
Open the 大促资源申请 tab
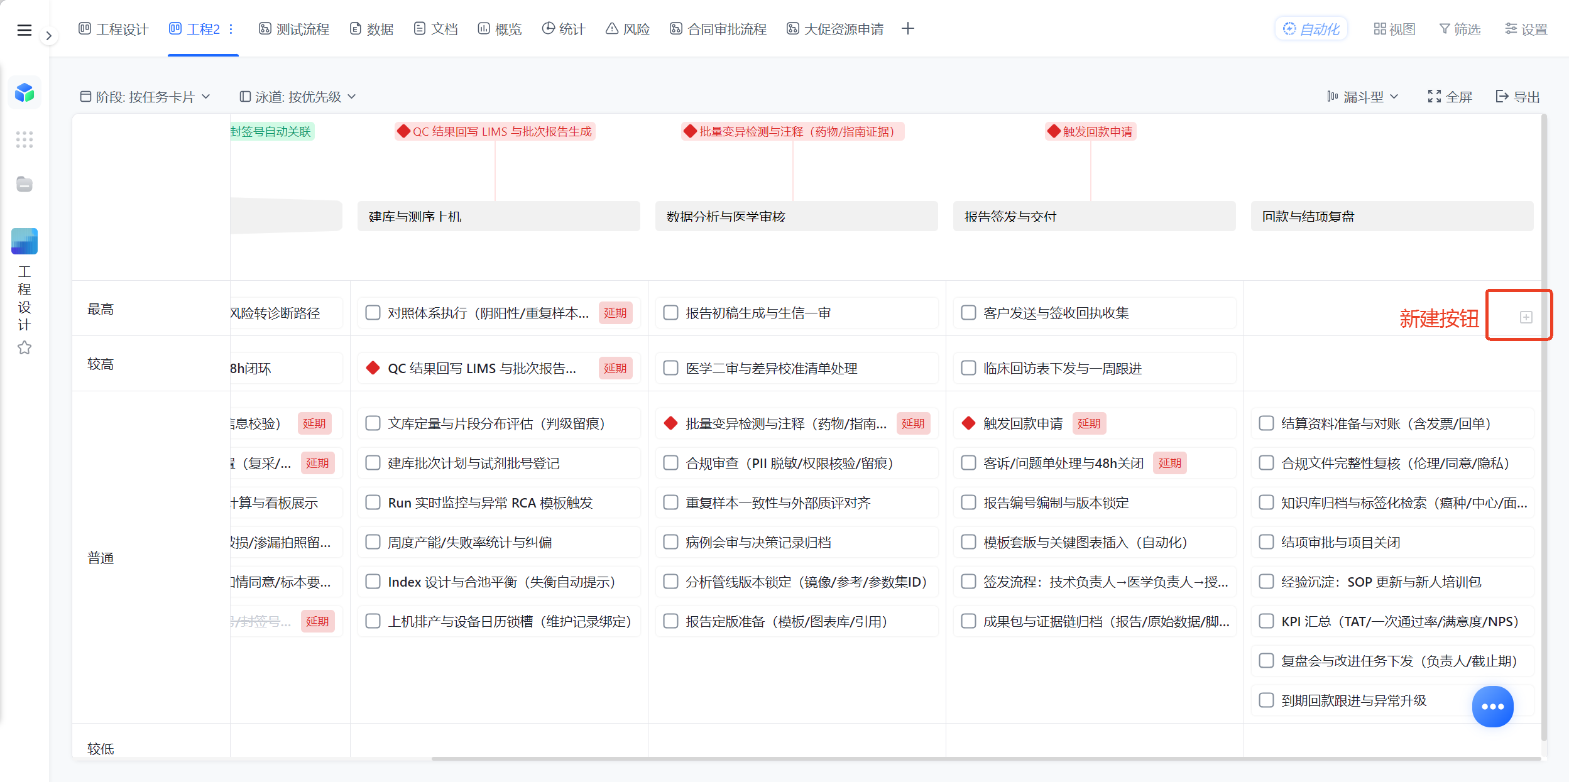tap(835, 29)
